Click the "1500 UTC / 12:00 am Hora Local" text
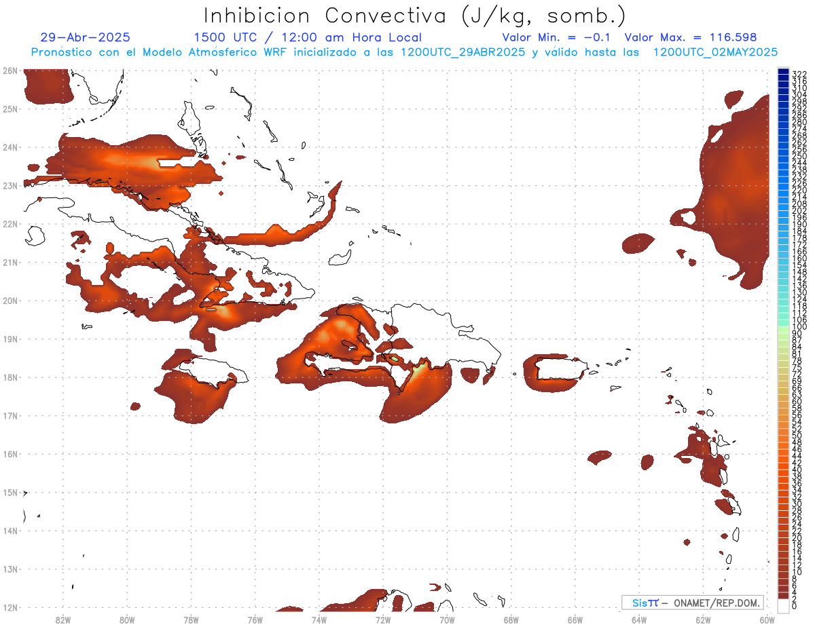Image resolution: width=815 pixels, height=629 pixels. click(308, 37)
